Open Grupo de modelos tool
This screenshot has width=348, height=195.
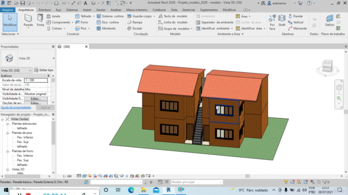tap(174, 29)
